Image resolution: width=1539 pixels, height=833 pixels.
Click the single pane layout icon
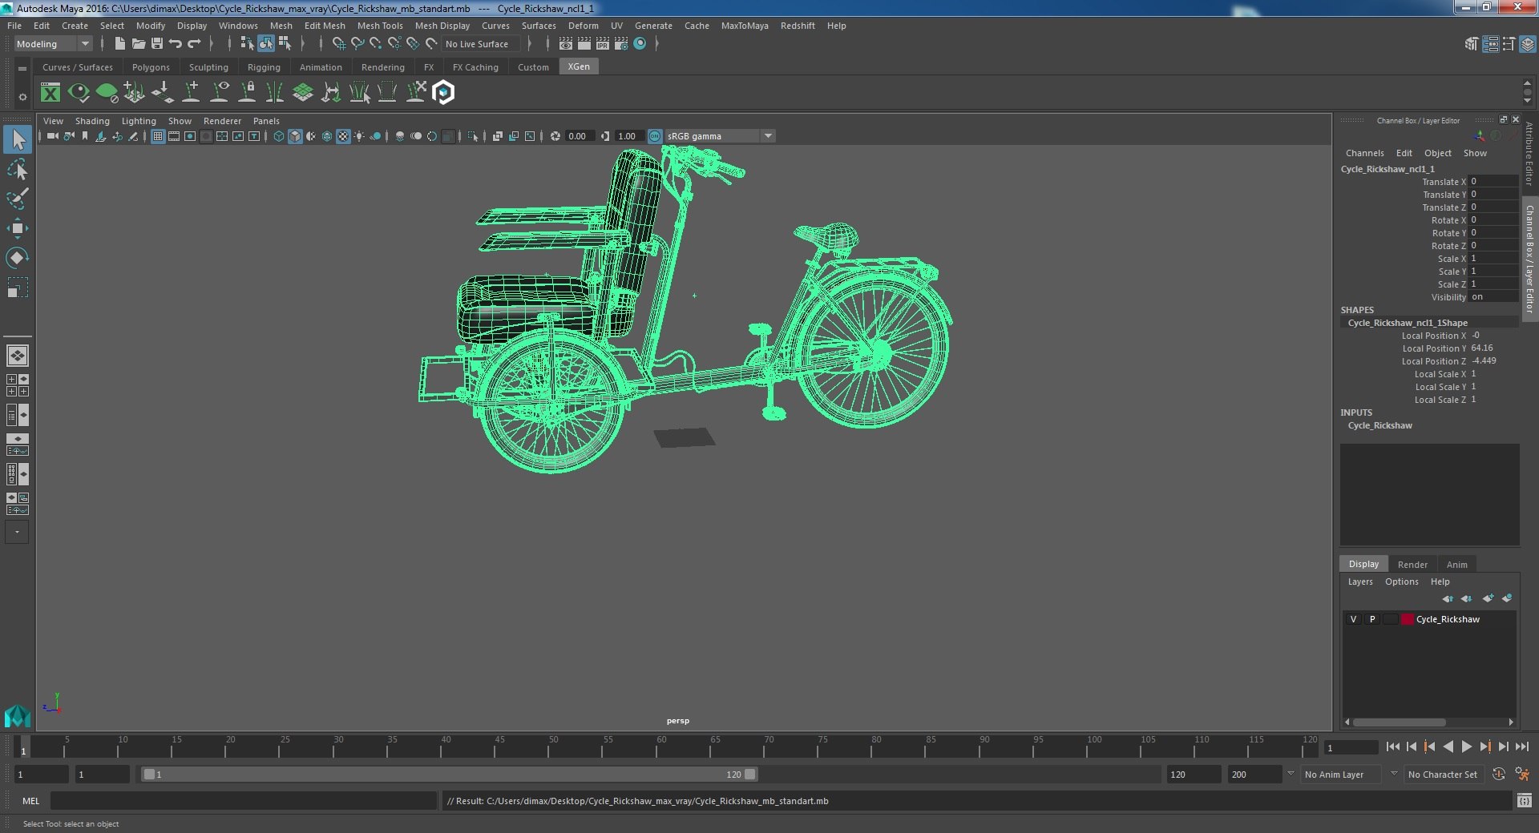click(18, 355)
